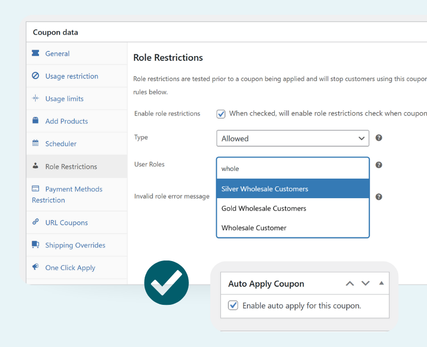Uncheck Enable role restrictions
427x347 pixels.
click(221, 114)
